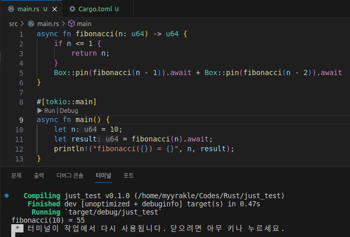This screenshot has height=237, width=350.
Task: Click the fibonacci(10) = 55 terminal output line
Action: (x=41, y=220)
